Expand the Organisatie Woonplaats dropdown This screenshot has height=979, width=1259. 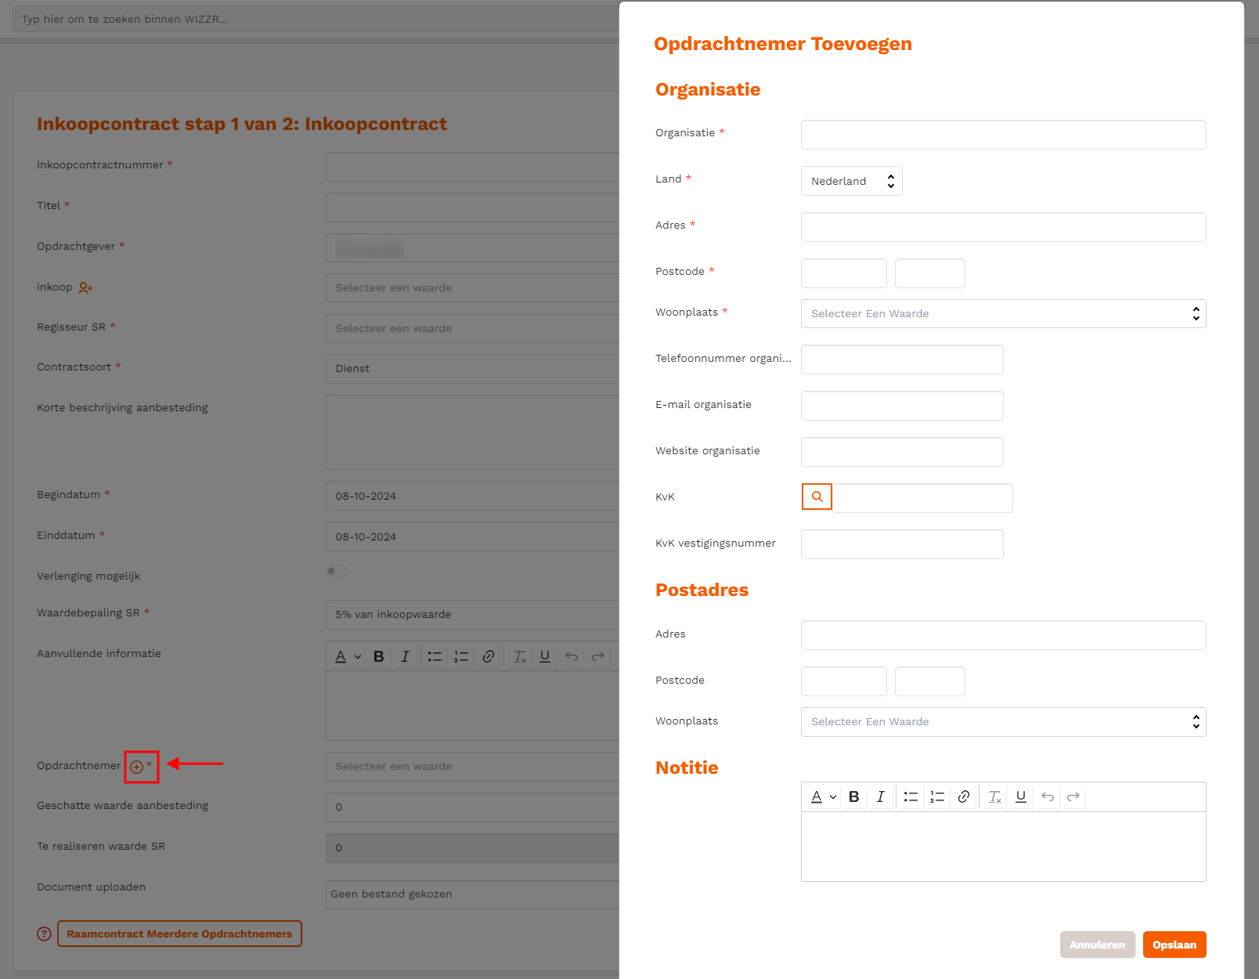tap(1003, 313)
